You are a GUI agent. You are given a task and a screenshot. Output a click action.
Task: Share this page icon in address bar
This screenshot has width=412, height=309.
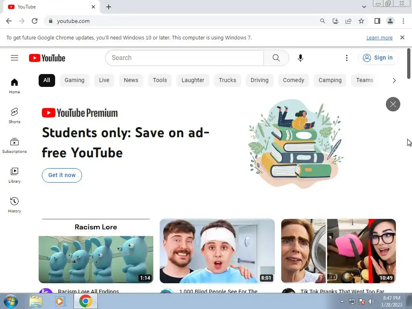(348, 21)
